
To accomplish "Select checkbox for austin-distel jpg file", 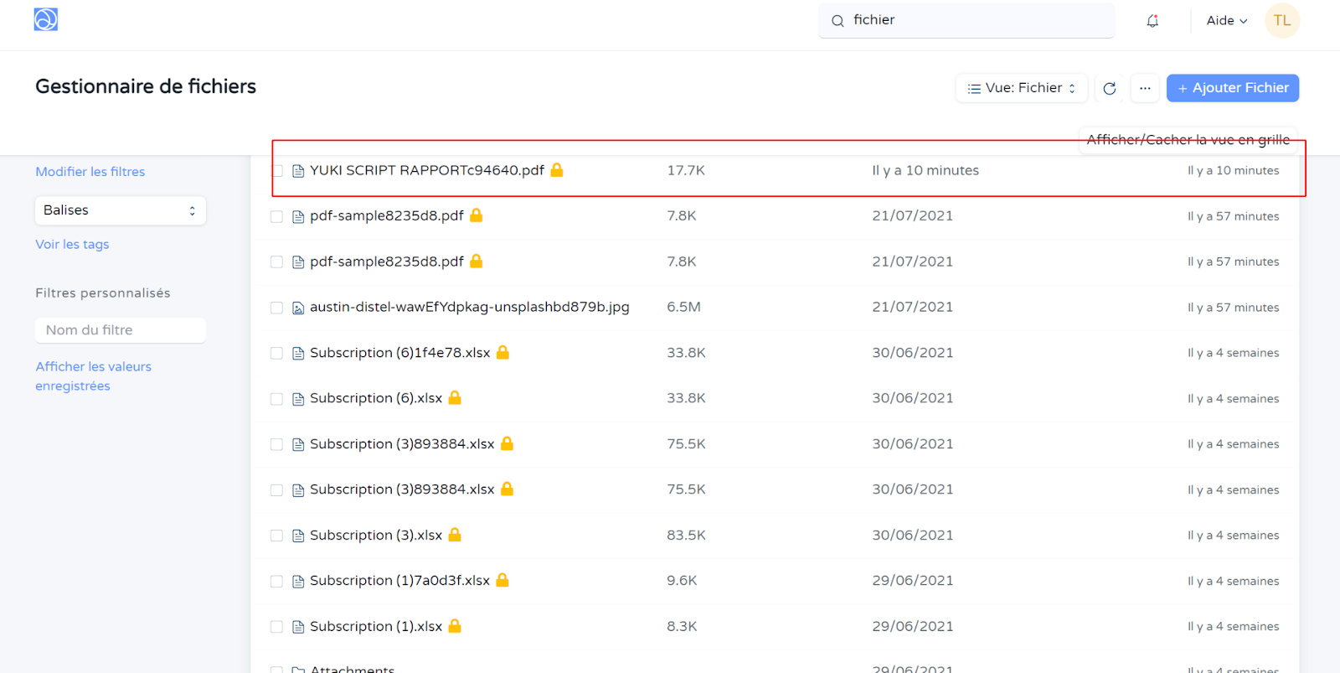I will [276, 308].
